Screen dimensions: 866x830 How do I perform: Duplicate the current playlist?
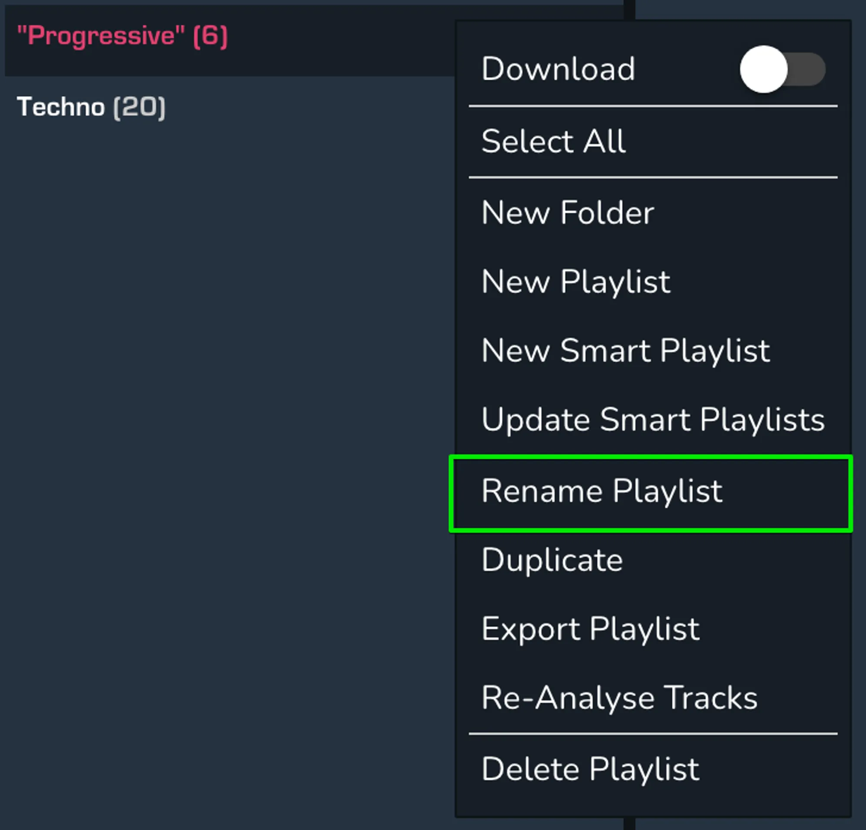click(x=551, y=560)
